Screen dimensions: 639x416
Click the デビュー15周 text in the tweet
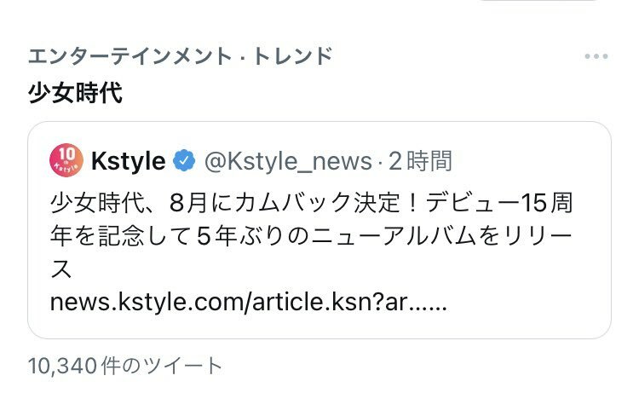click(x=500, y=203)
